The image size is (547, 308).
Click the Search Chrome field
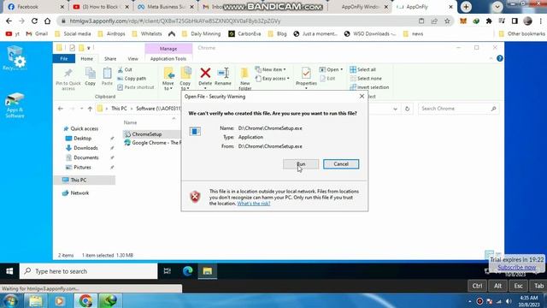point(459,109)
